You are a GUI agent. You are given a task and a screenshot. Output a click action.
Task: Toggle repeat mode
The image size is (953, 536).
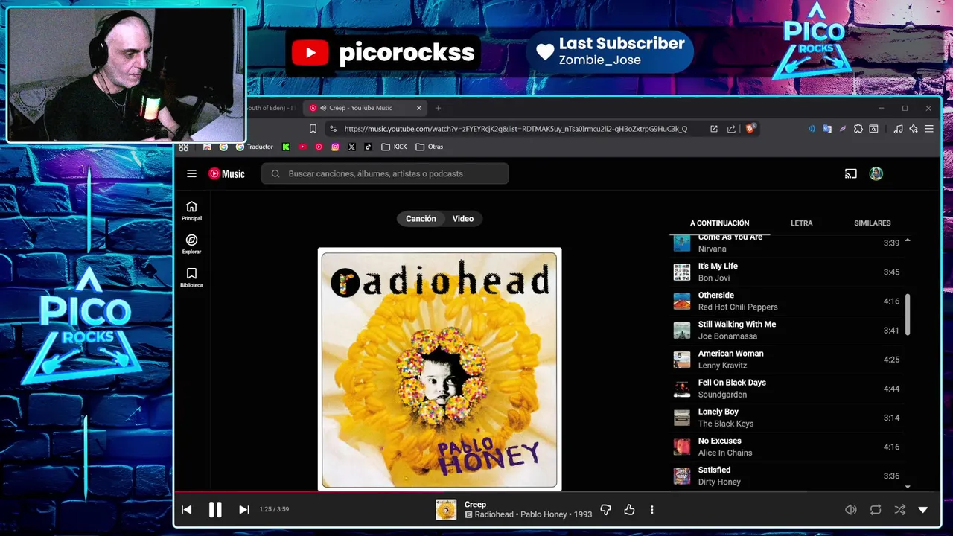876,510
